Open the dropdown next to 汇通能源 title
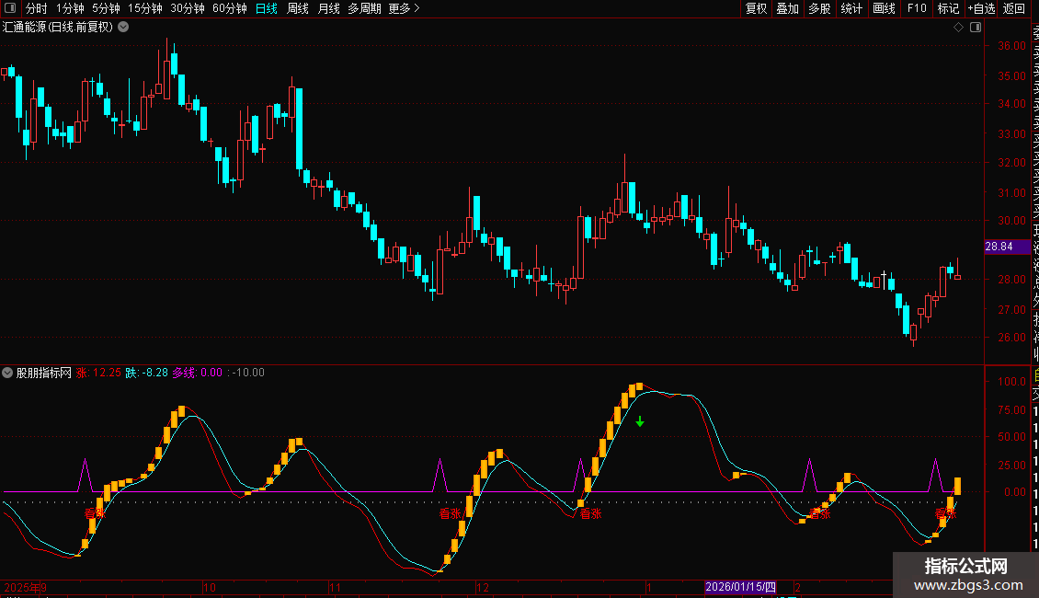Viewport: 1039px width, 598px height. [123, 28]
